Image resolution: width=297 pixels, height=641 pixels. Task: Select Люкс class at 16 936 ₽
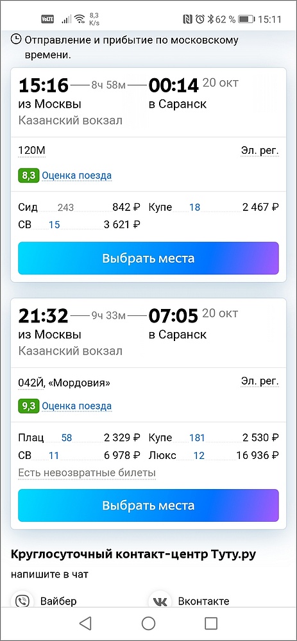tap(214, 455)
